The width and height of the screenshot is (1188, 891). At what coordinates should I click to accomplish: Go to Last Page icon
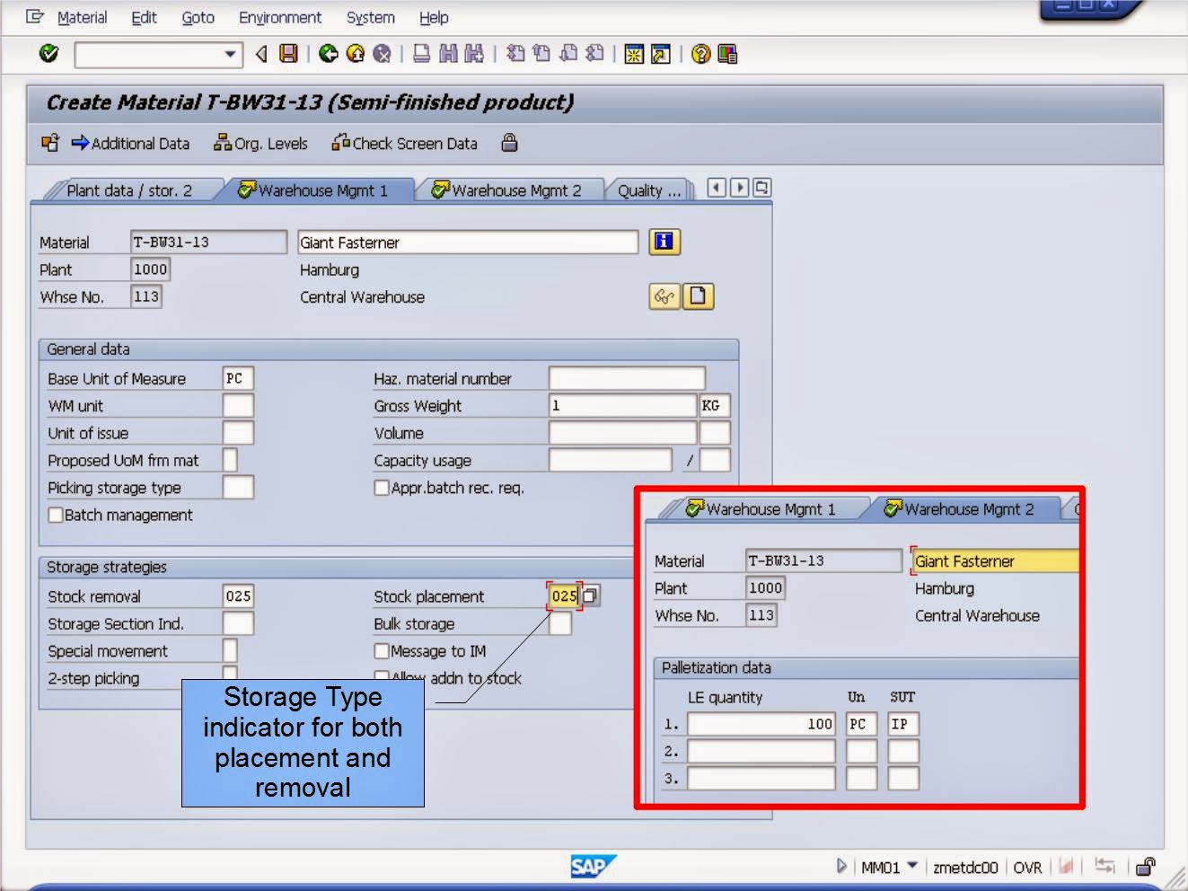click(x=594, y=54)
